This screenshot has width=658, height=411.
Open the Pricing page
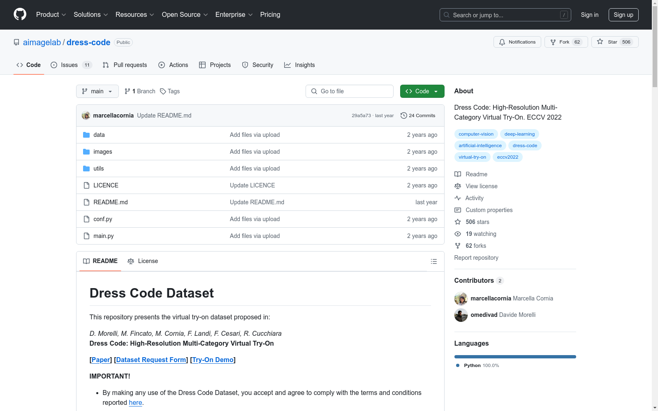(x=270, y=14)
